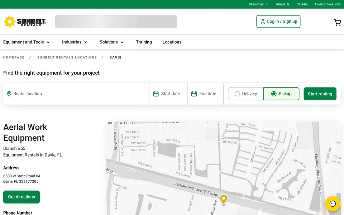Expand Equipment and Tools menu
The width and height of the screenshot is (344, 215).
click(x=27, y=42)
